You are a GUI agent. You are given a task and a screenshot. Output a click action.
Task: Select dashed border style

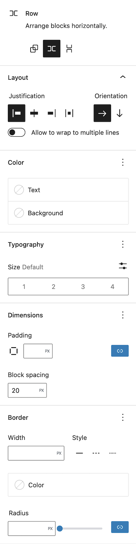[x=96, y=453]
